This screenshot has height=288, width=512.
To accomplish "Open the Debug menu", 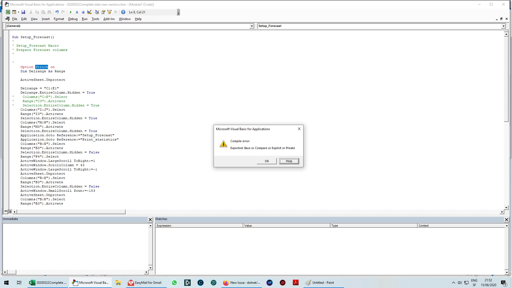I will pyautogui.click(x=73, y=19).
